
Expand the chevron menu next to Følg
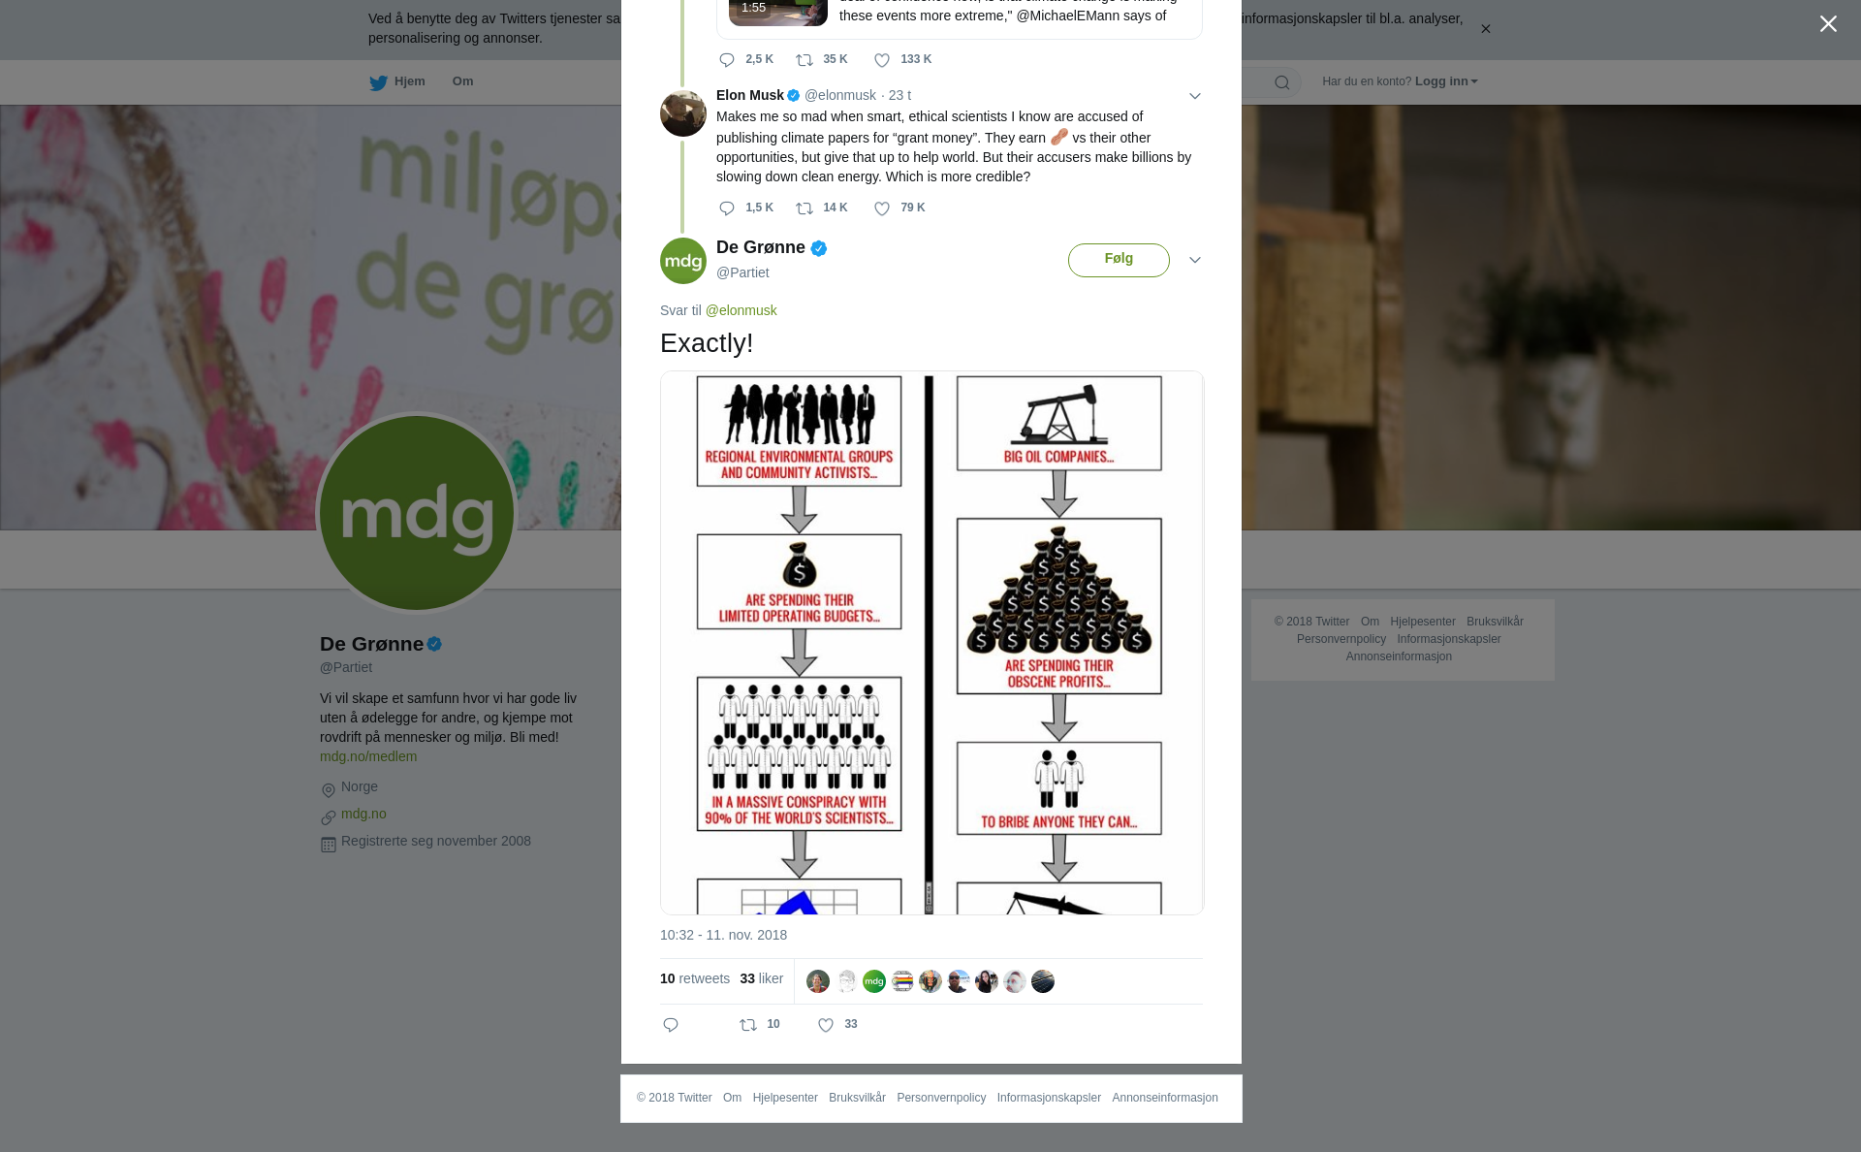[1195, 260]
